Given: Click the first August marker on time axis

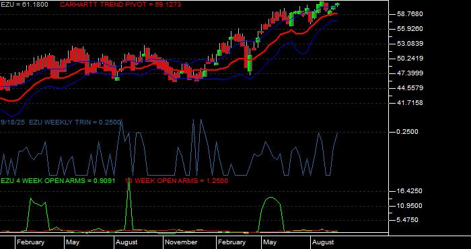Looking at the screenshot, I should (x=126, y=242).
